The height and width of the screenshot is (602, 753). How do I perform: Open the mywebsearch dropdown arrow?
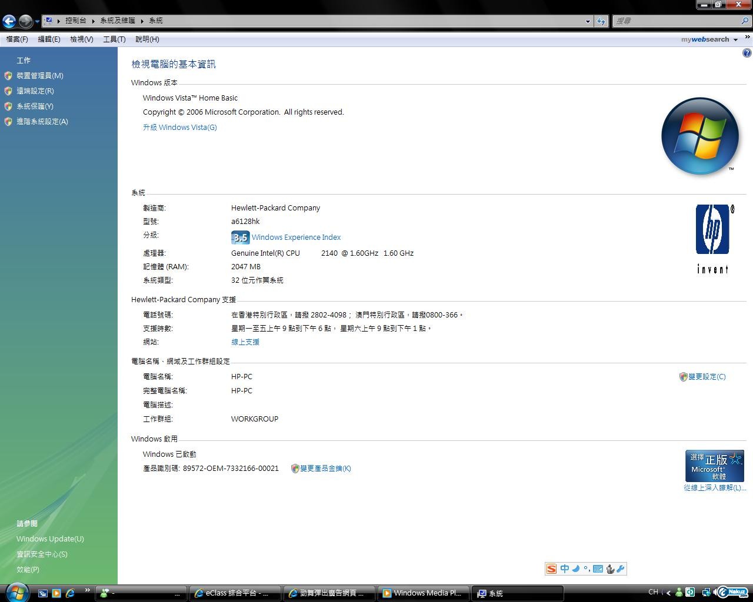[735, 40]
